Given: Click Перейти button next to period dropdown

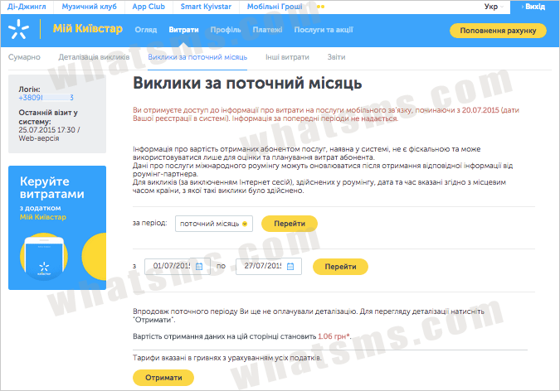Looking at the screenshot, I should [290, 224].
